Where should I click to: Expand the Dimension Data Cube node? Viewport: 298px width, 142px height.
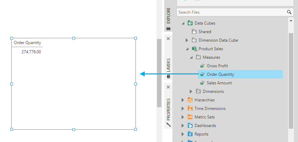click(187, 40)
